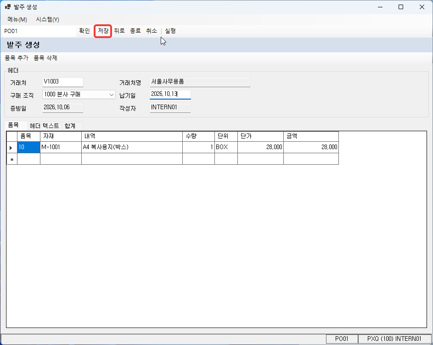Click 품목 추가 to add an item
Viewport: 433px width, 345px height.
click(x=17, y=58)
